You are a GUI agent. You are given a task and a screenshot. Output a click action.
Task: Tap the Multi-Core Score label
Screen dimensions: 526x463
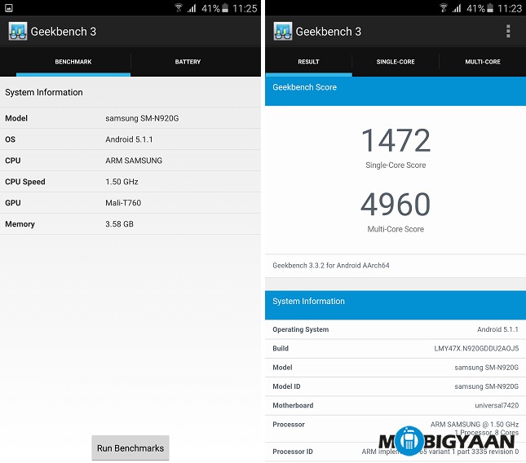[x=396, y=229]
